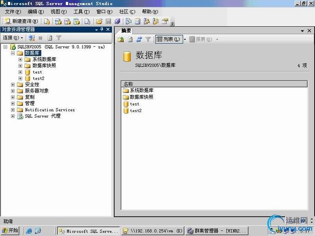The width and height of the screenshot is (315, 236).
Task: Expand the SQL Server 代理 tree node
Action: [13, 116]
